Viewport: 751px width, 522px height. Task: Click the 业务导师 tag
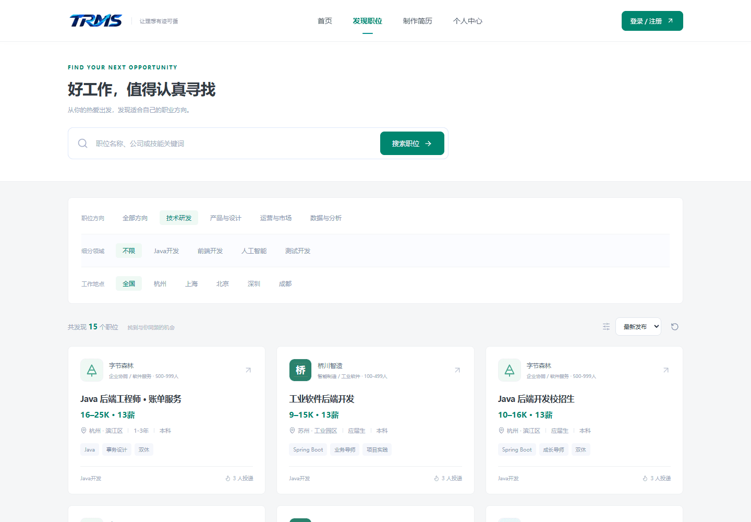pyautogui.click(x=345, y=449)
